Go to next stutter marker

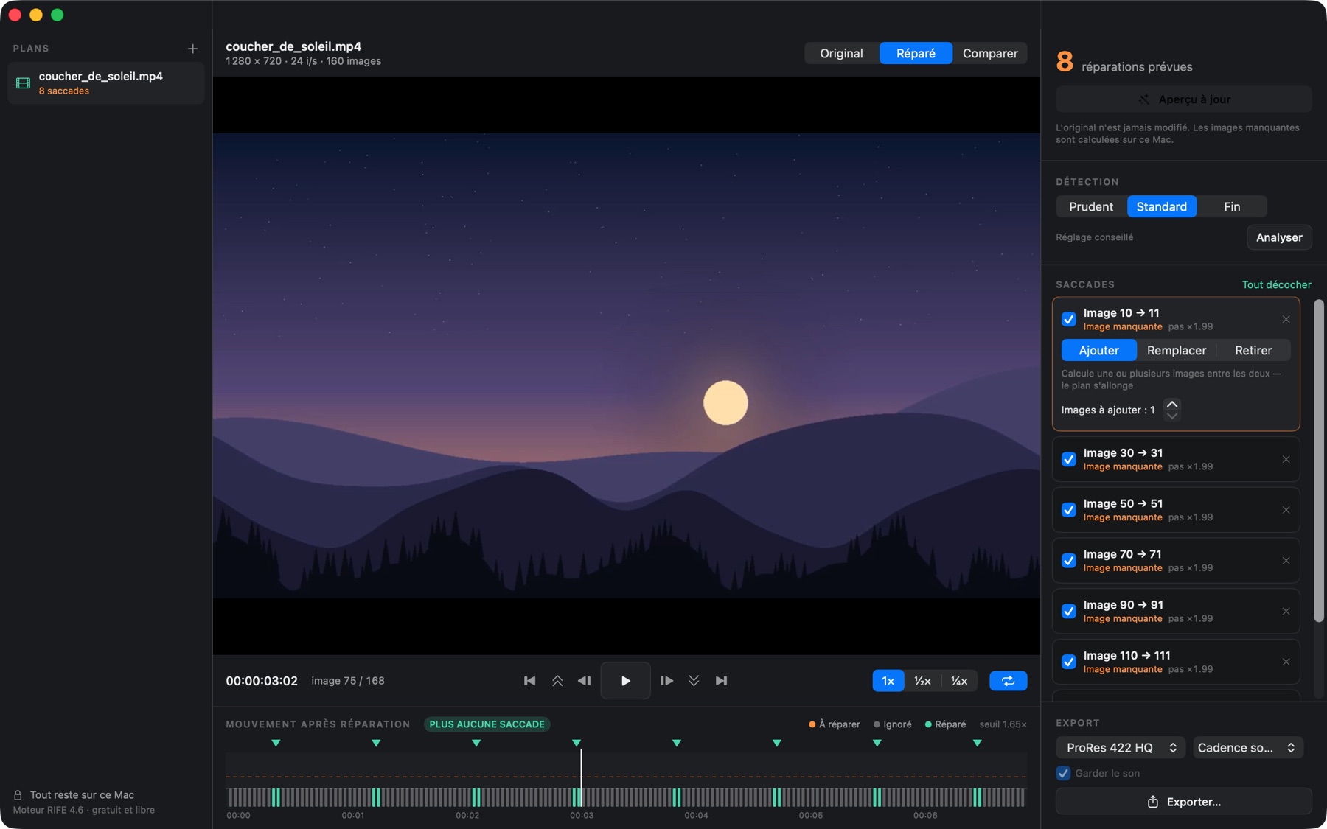click(694, 681)
